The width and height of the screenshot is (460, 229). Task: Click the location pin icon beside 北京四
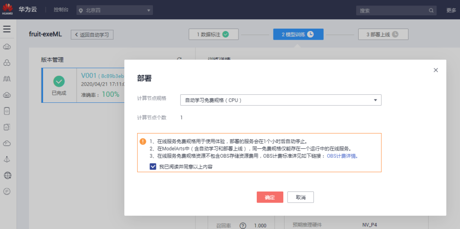pyautogui.click(x=81, y=11)
